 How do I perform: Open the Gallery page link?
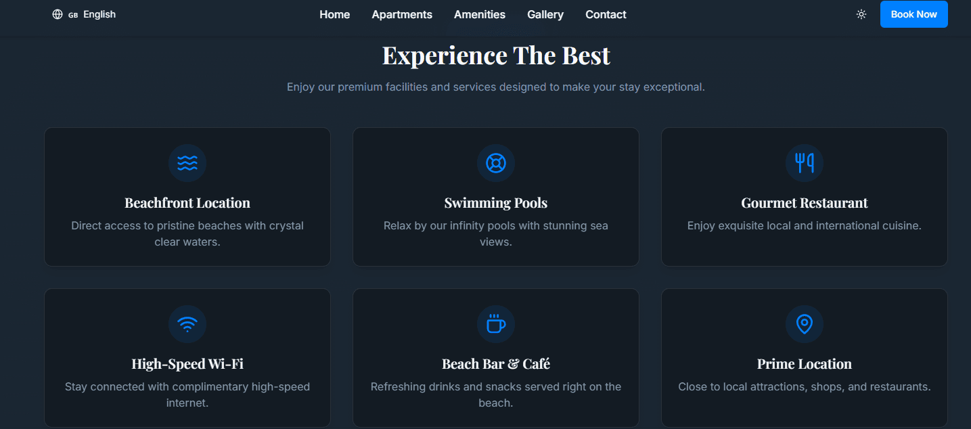[x=545, y=14]
